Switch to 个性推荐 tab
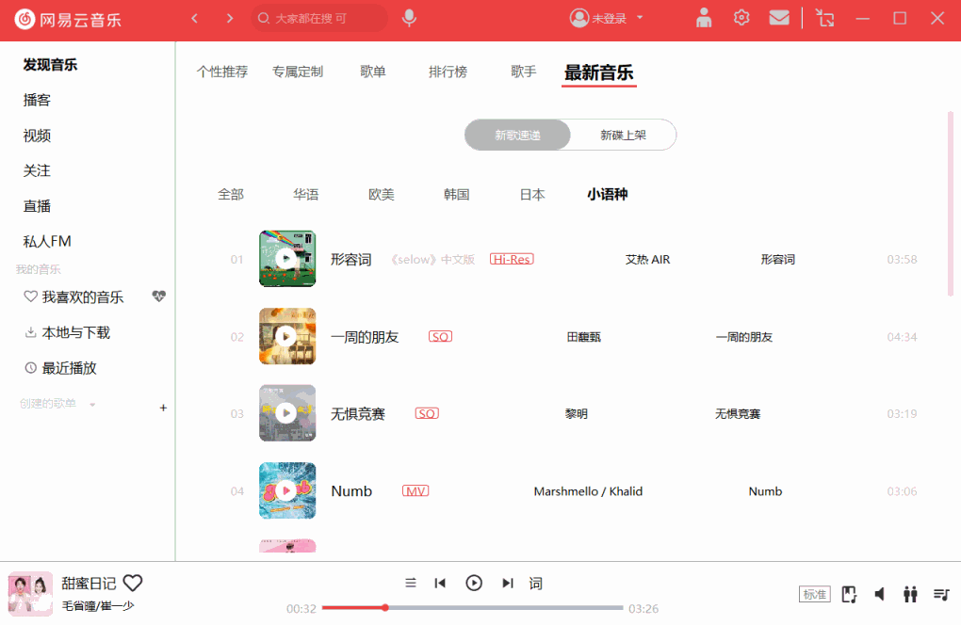Viewport: 961px width, 625px height. point(221,72)
